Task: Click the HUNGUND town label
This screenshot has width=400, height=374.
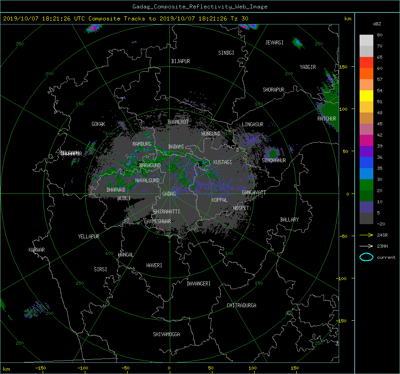Action: pyautogui.click(x=211, y=134)
